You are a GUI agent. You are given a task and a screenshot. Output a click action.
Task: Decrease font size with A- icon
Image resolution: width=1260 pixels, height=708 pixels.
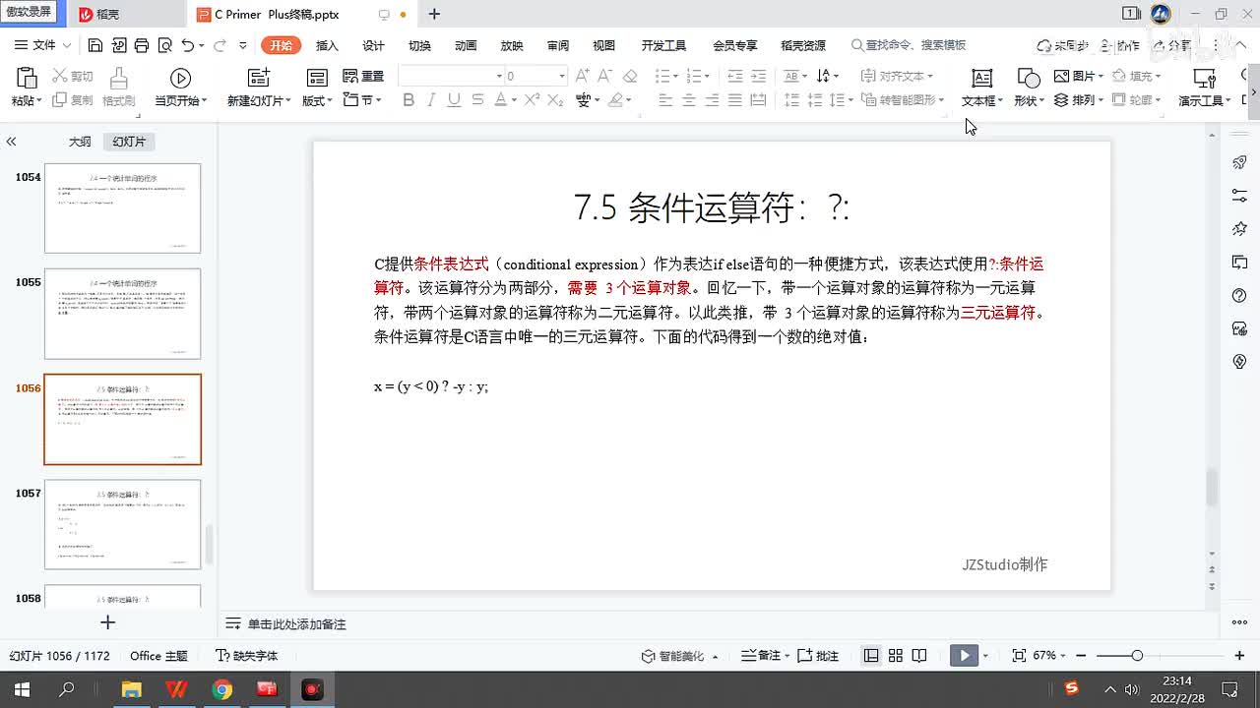click(x=606, y=76)
